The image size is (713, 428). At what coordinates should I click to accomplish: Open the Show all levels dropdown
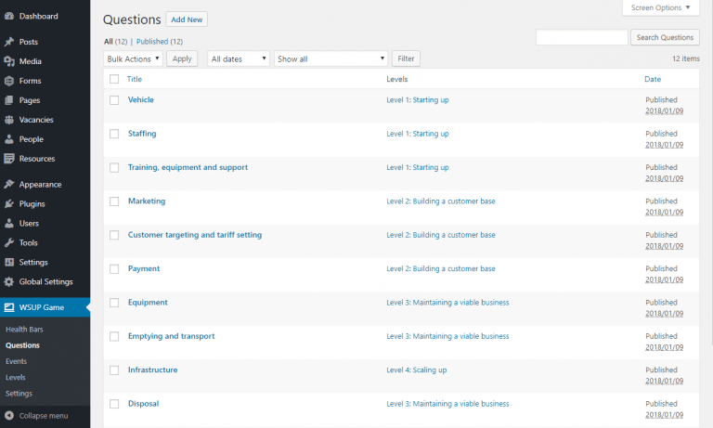coord(331,58)
